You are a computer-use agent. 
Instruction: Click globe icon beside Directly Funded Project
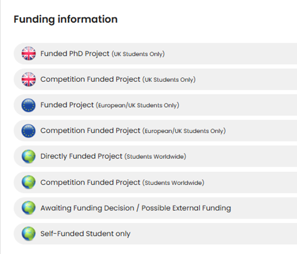tap(29, 157)
